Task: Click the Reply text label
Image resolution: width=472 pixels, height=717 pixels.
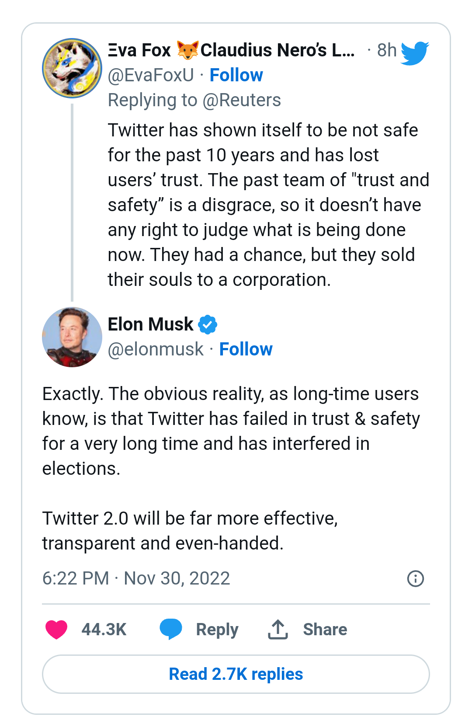Action: click(x=217, y=630)
